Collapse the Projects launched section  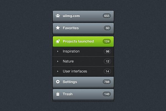point(78,41)
